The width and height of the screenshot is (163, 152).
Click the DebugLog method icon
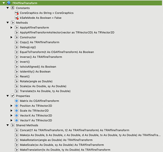[x=16, y=47]
